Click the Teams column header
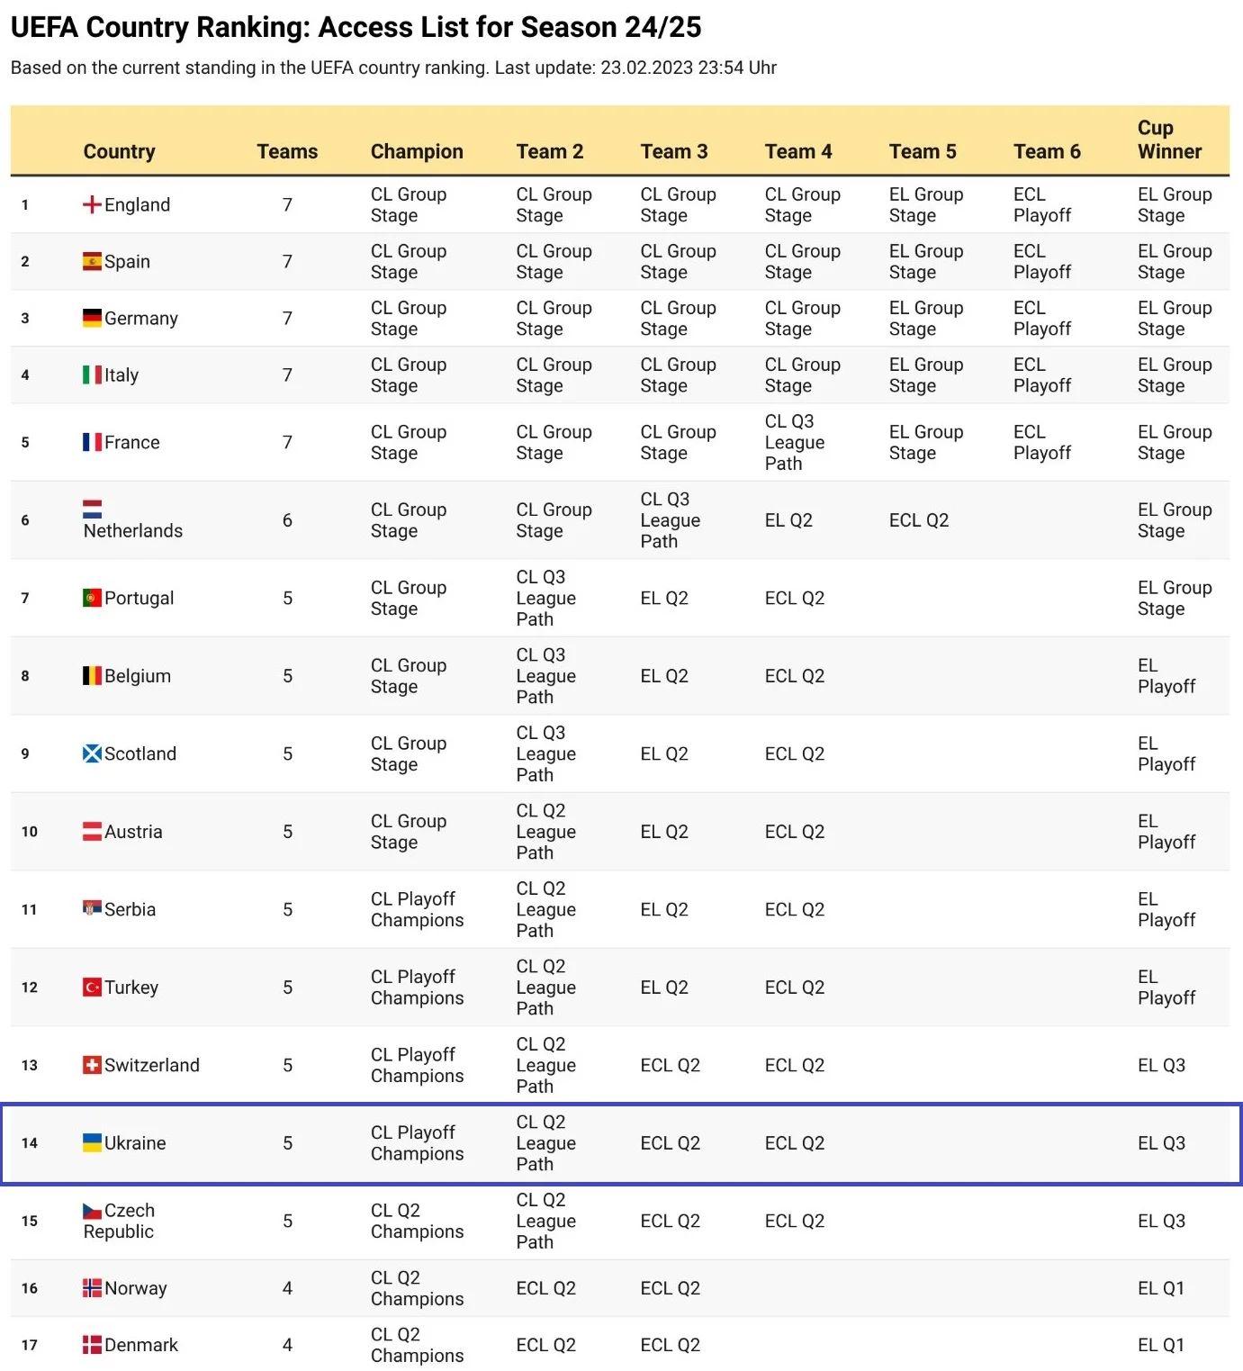The height and width of the screenshot is (1371, 1243). coord(287,151)
